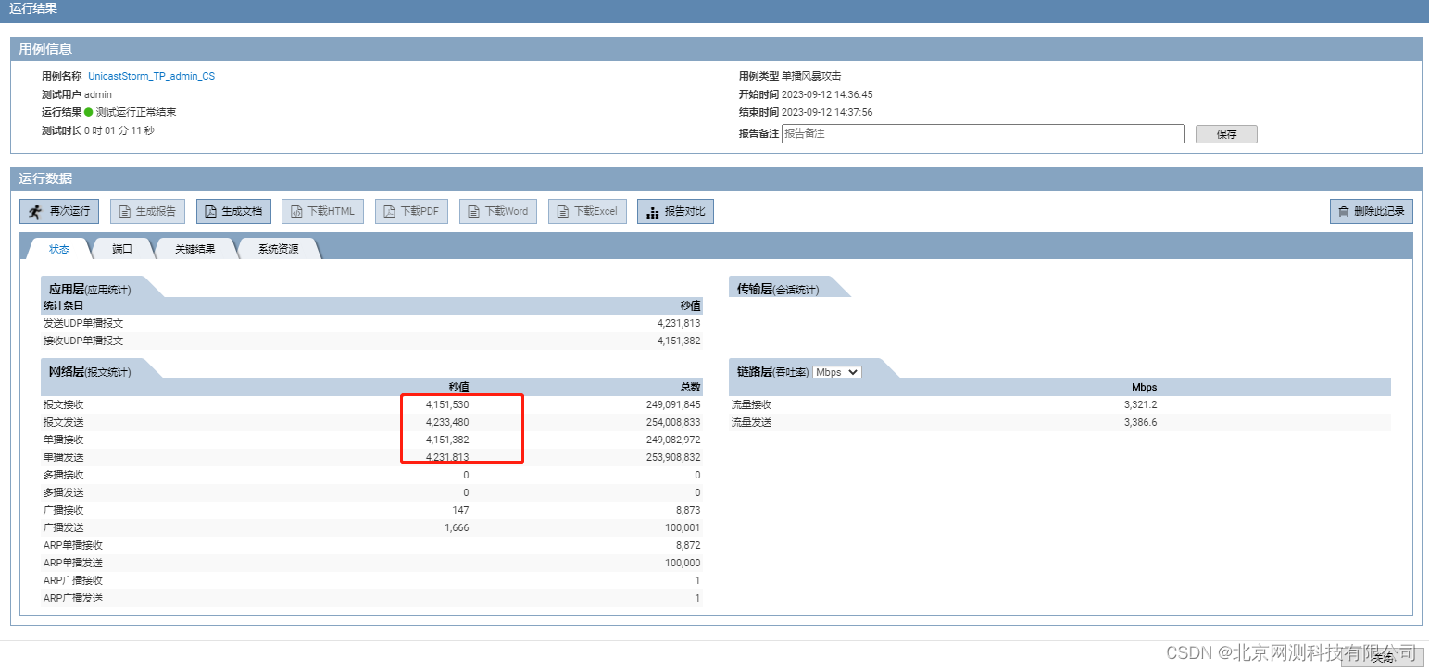
Task: Generate a document with 生成文档
Action: tap(233, 211)
